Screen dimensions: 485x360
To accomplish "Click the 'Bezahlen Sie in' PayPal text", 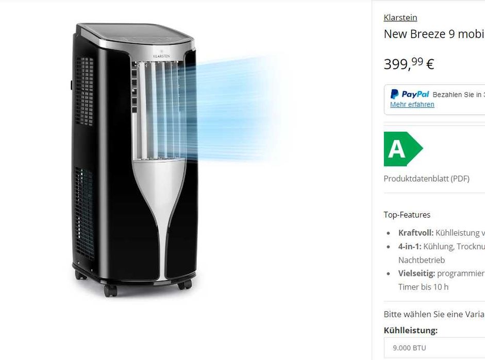I will (x=459, y=95).
